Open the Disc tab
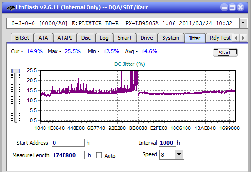The width and height of the screenshot is (251, 172). pyautogui.click(x=86, y=38)
